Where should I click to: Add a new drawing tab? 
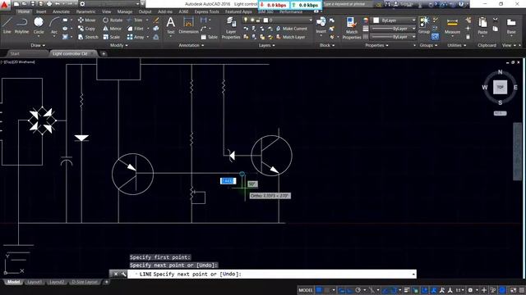click(104, 53)
